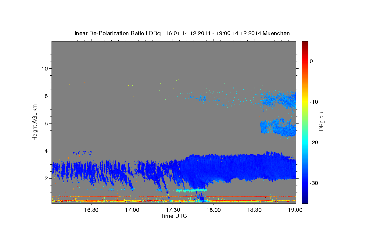Click the plot title 'Linear De-Polarization Ratio LDRg'
Screen dimensions: 366x244
pyautogui.click(x=116, y=33)
